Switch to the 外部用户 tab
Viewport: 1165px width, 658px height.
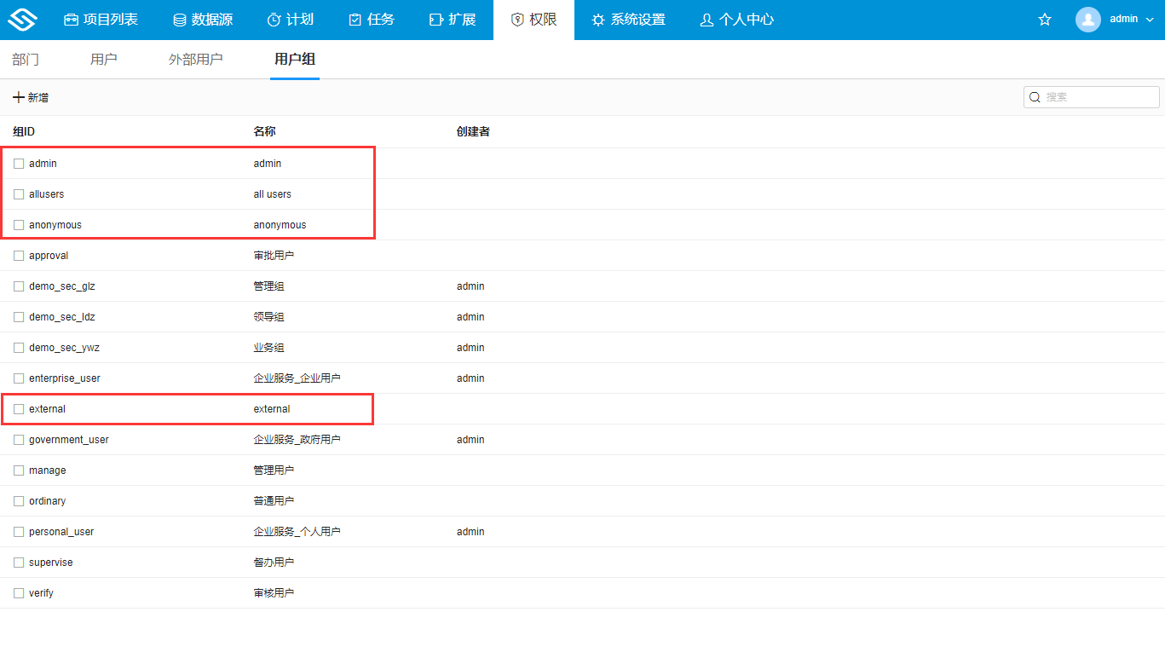196,60
